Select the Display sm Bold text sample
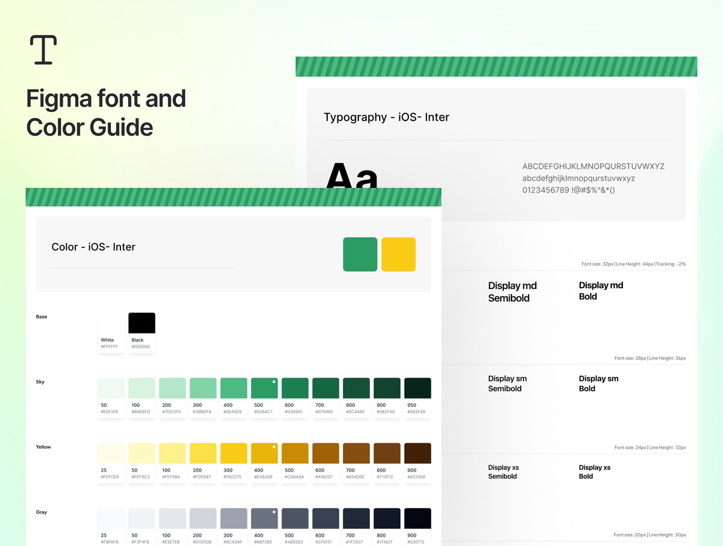Viewport: 723px width, 546px height. click(598, 383)
